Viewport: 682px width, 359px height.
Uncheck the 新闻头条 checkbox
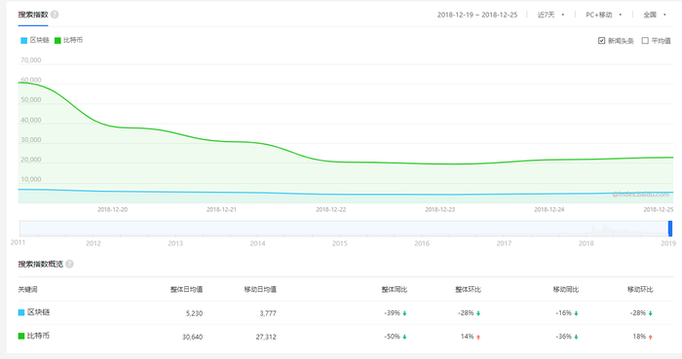click(x=601, y=40)
